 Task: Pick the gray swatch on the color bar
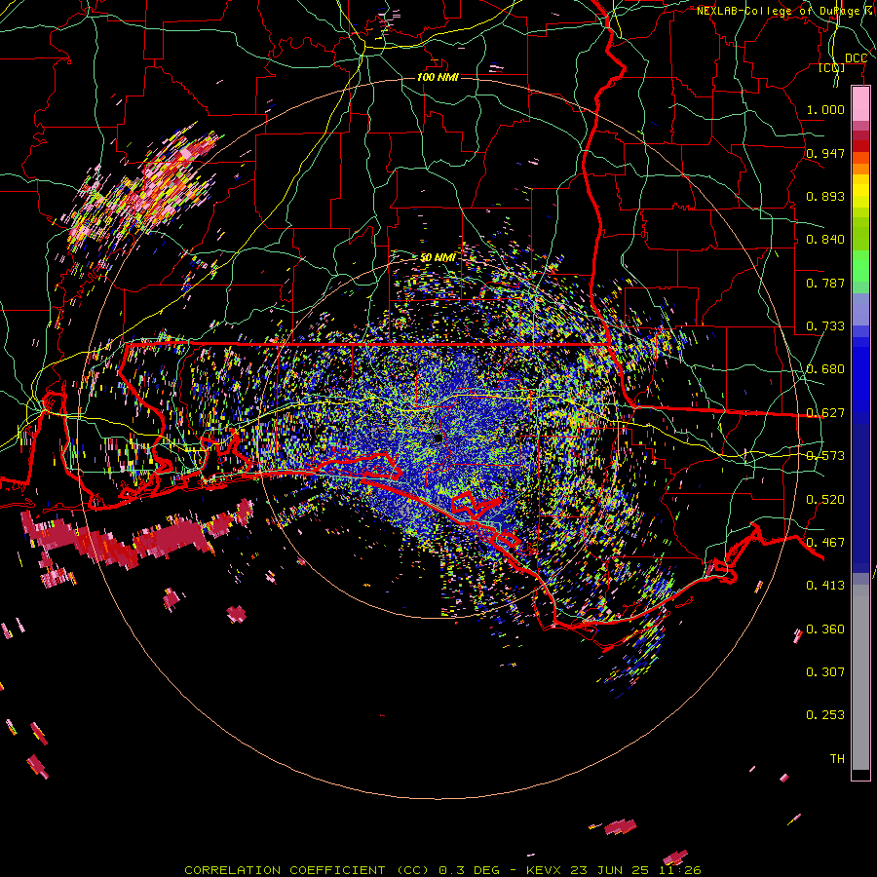(860, 677)
